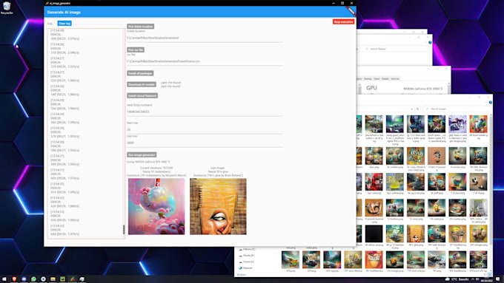Select the yellow flask image thumbnail
This screenshot has width=504, height=283.
(395, 182)
